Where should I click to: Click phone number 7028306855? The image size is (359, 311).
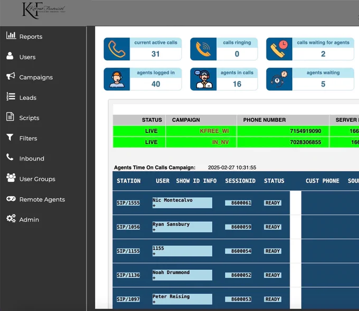click(x=306, y=142)
